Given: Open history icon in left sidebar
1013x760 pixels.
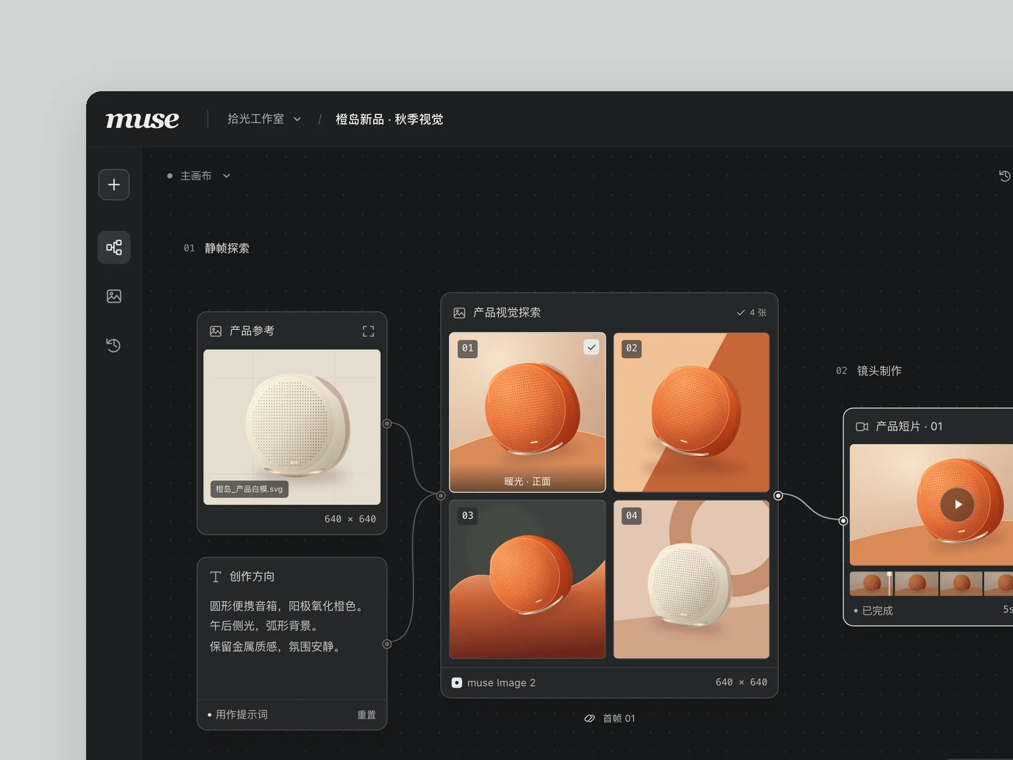Looking at the screenshot, I should click(113, 345).
